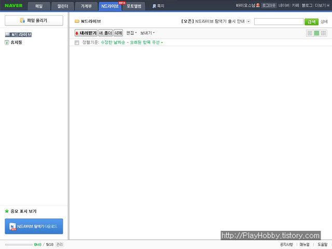Open the 메일 tab

click(39, 6)
